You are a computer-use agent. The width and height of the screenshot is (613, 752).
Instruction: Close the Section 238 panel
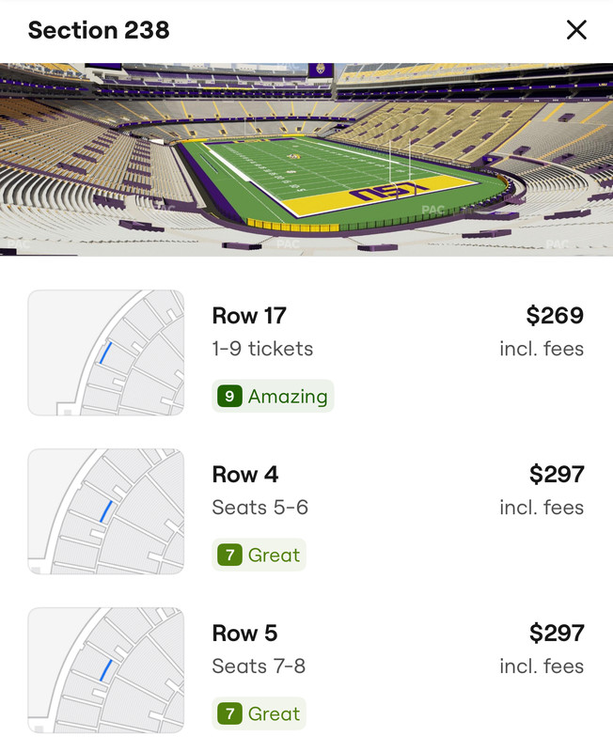coord(576,30)
